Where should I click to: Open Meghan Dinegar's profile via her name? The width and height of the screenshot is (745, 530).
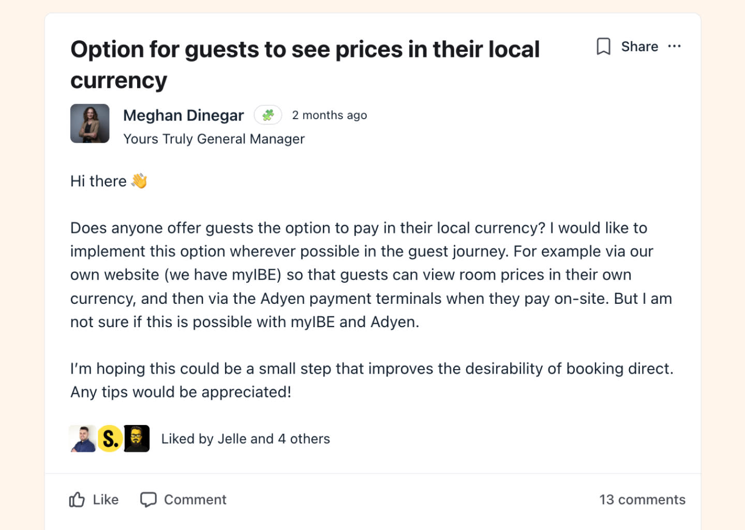click(x=183, y=115)
